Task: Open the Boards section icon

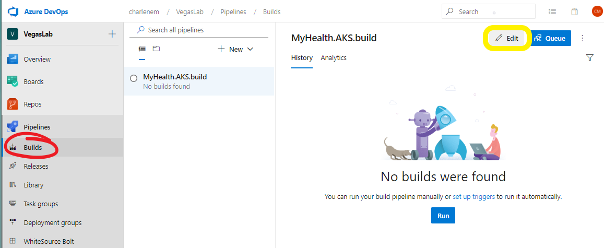Action: [x=13, y=81]
